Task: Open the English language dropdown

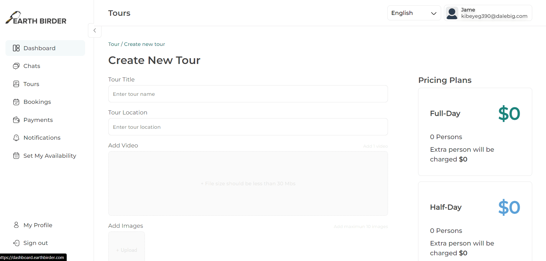Action: [414, 13]
